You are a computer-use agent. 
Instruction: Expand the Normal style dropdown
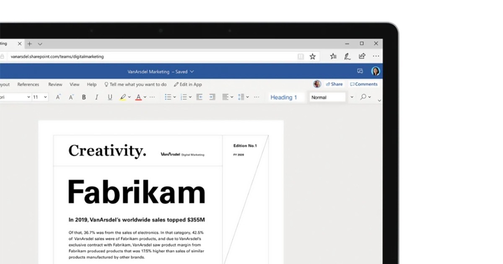click(352, 97)
